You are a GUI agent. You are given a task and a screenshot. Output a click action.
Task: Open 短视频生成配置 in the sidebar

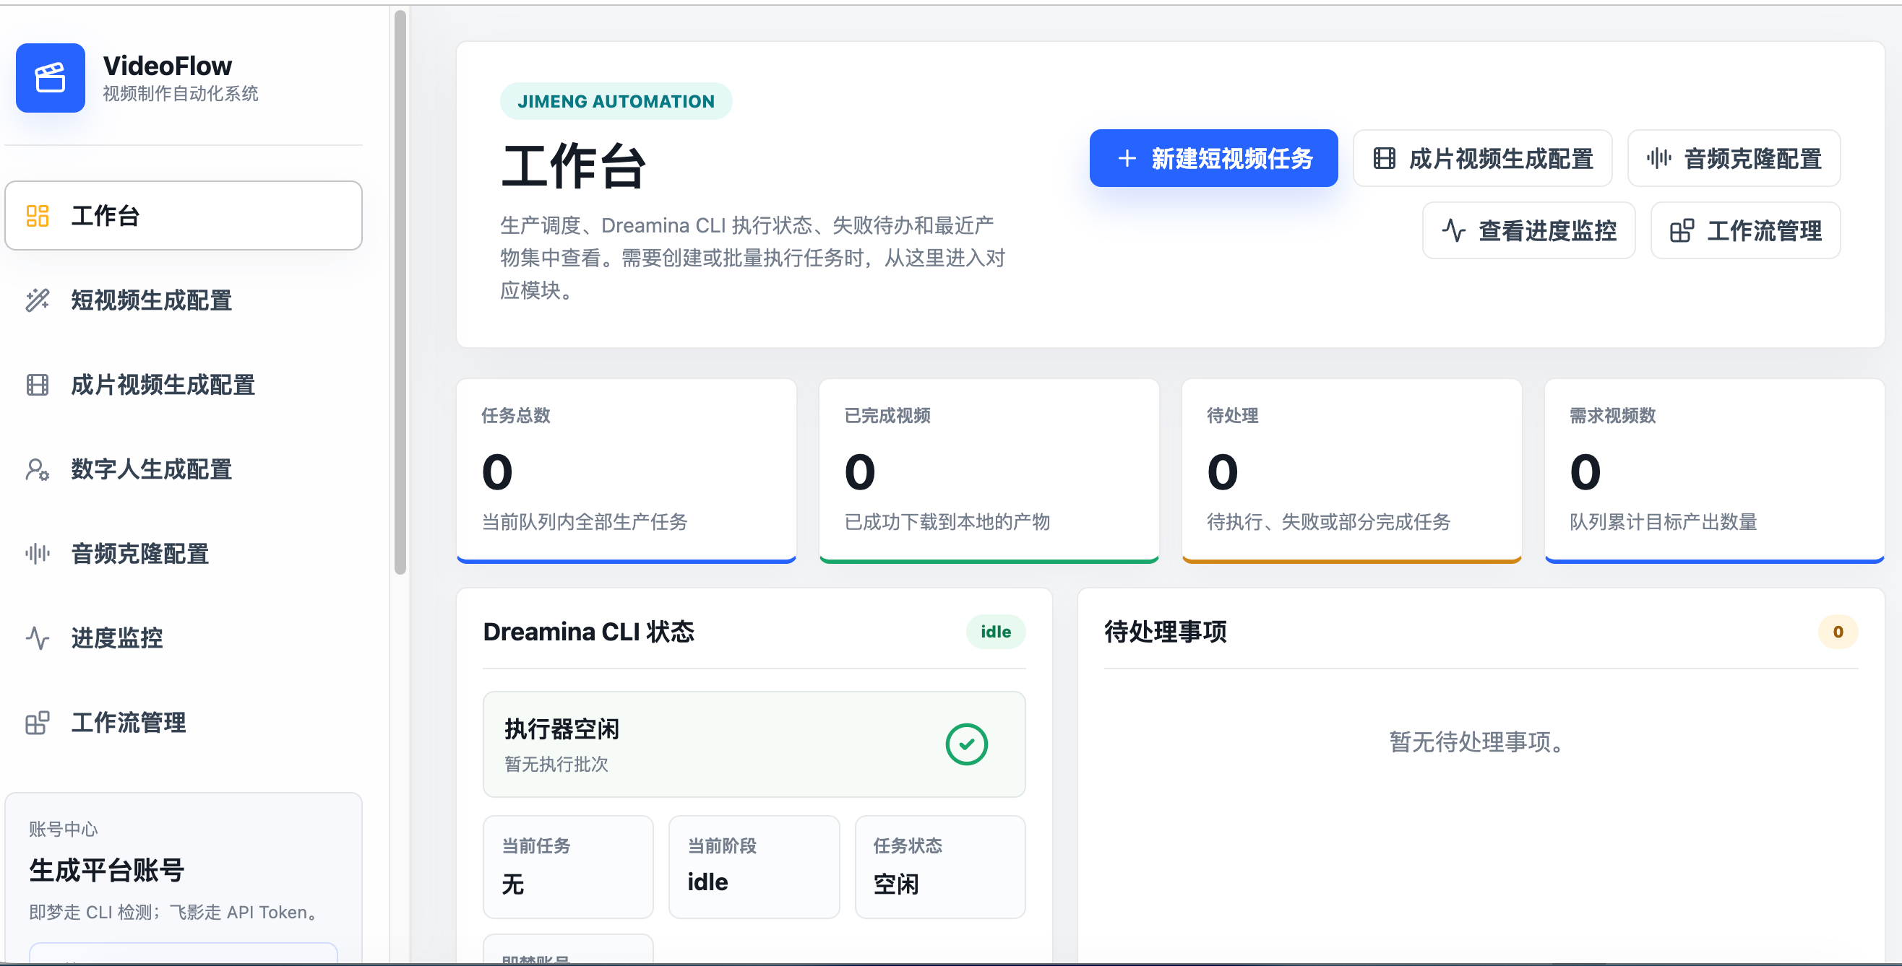[x=183, y=300]
